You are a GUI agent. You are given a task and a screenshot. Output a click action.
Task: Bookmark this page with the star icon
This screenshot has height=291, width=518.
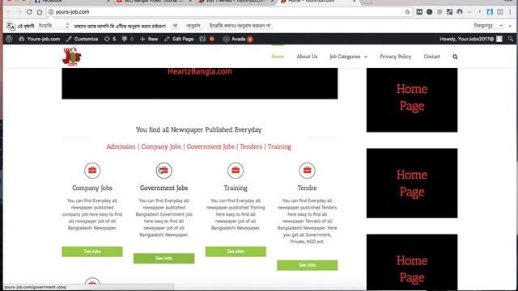(407, 12)
